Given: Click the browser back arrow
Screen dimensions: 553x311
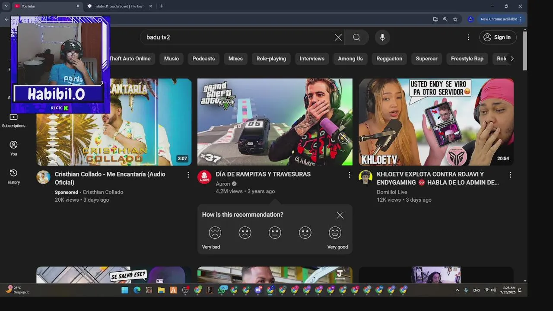Looking at the screenshot, I should 6,19.
